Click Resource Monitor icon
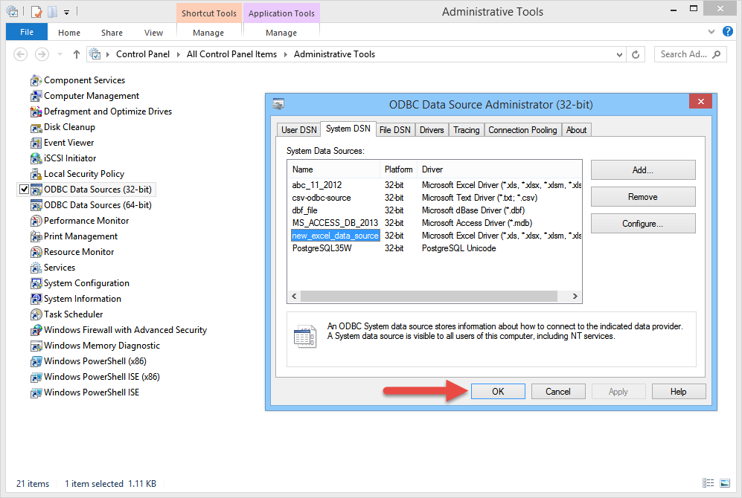Image resolution: width=742 pixels, height=498 pixels. [x=36, y=252]
